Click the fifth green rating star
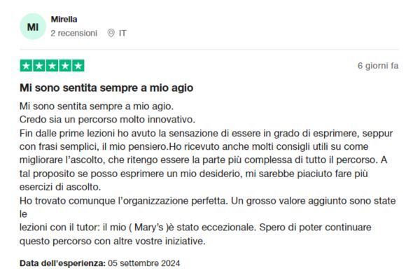 pos(78,66)
